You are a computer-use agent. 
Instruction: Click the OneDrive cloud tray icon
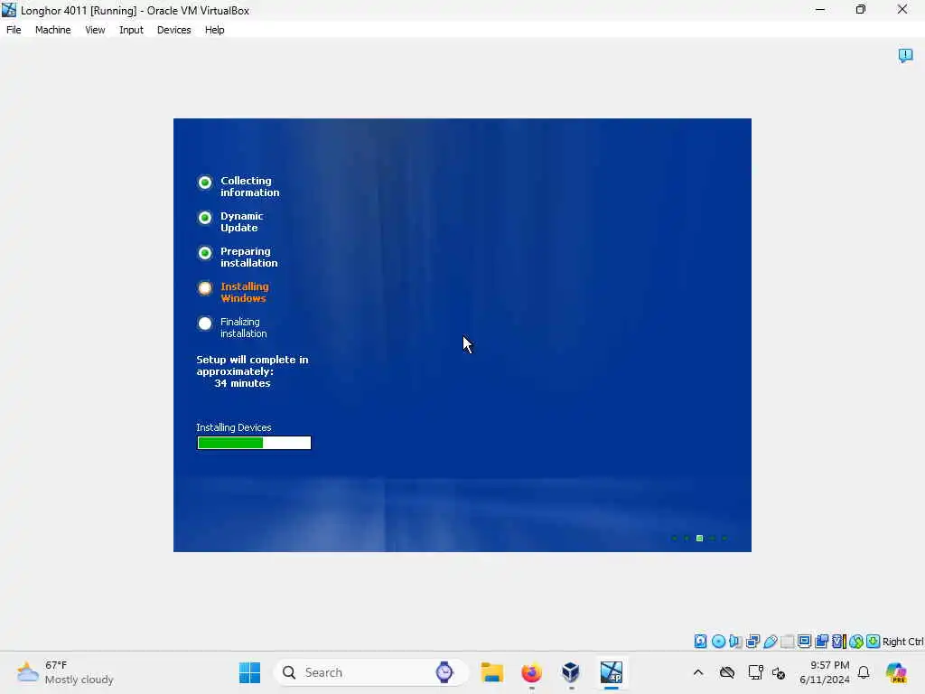(727, 672)
